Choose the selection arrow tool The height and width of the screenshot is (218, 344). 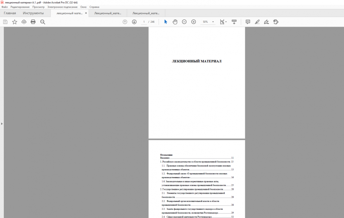[x=166, y=22]
